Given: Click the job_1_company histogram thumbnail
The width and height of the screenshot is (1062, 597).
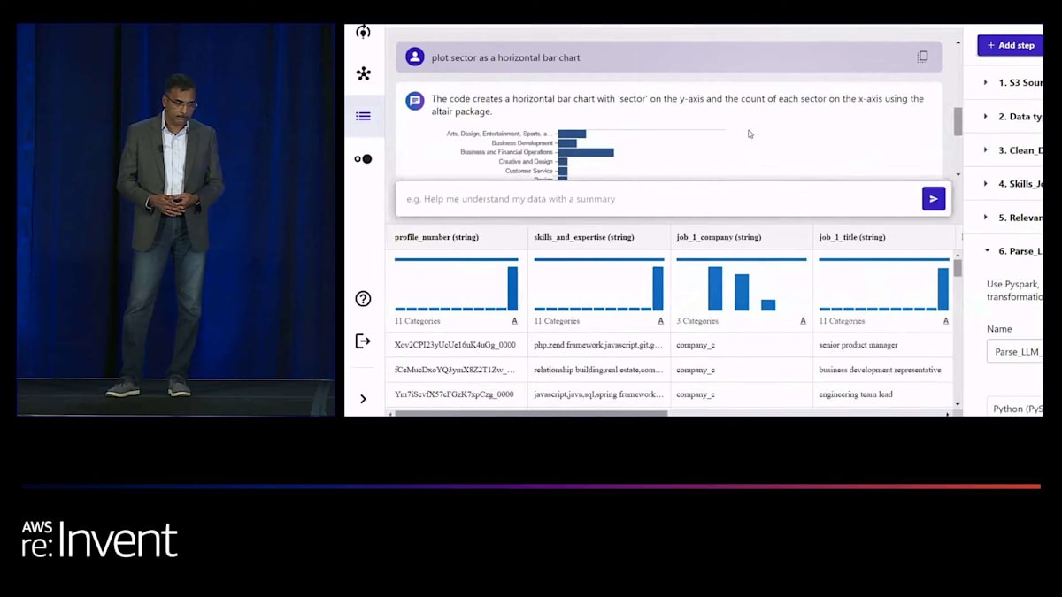Looking at the screenshot, I should (x=742, y=284).
